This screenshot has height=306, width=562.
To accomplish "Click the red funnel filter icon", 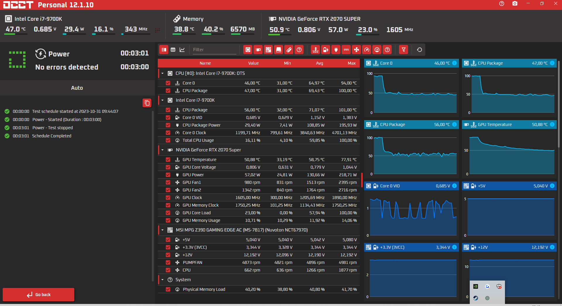I will (404, 50).
